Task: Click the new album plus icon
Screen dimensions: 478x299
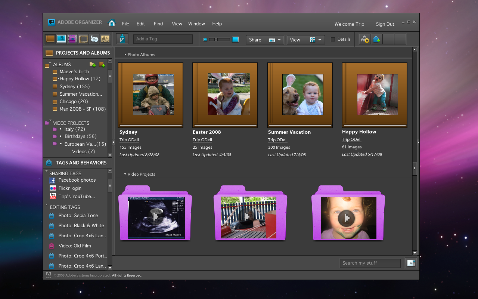Action: point(102,65)
